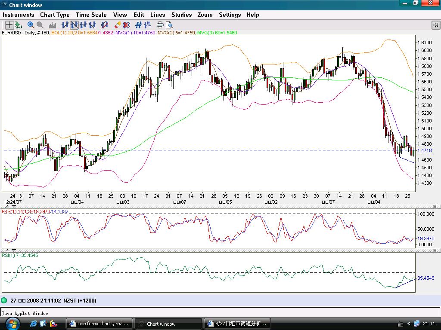
Task: Click the red crossed-out line icon
Action: (x=104, y=25)
